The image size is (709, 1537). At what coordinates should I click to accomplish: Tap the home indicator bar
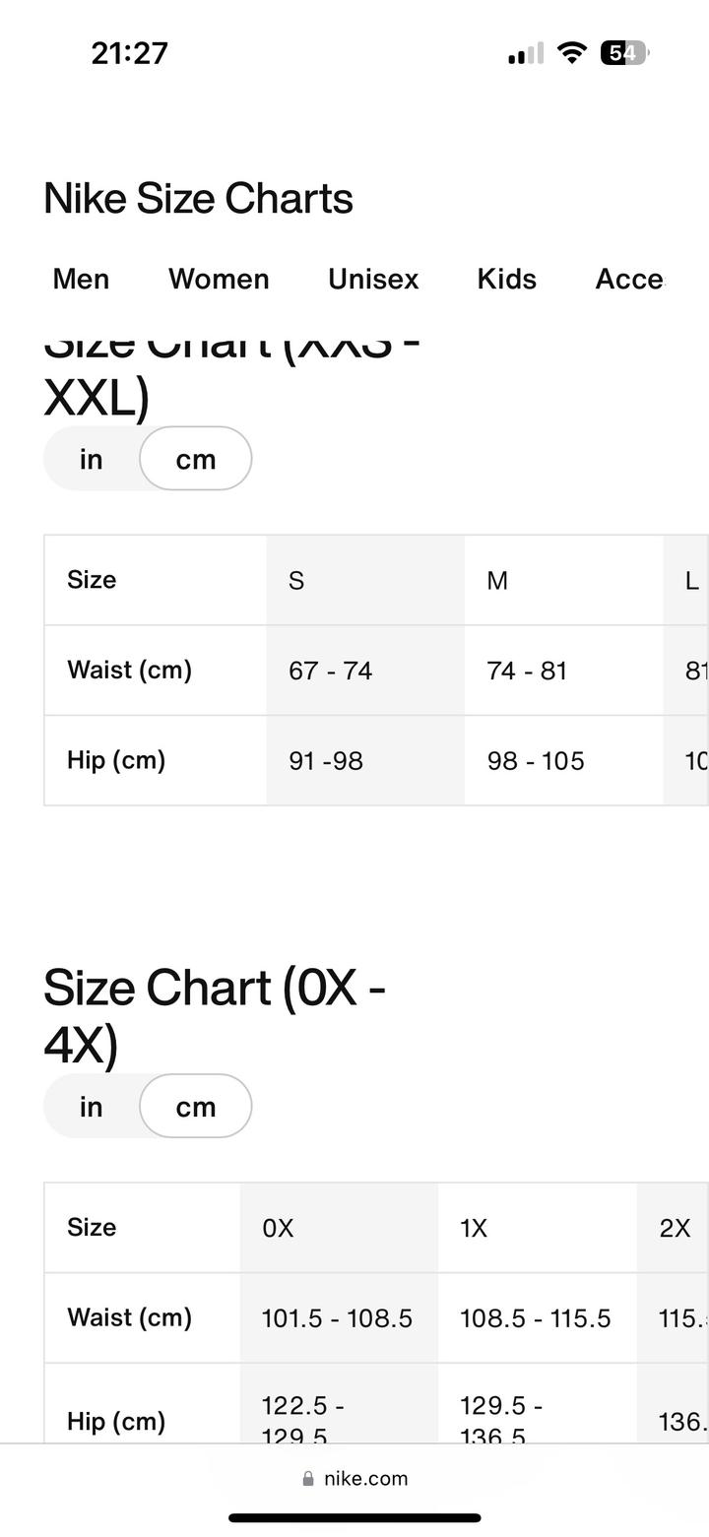(x=354, y=1518)
